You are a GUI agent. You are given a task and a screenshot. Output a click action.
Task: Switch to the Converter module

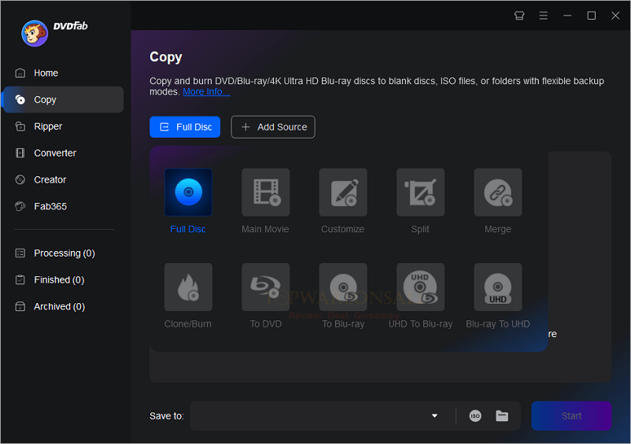62,153
